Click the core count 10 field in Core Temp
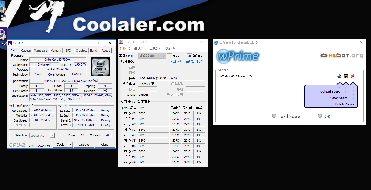This screenshot has width=371, height=190. point(170,56)
